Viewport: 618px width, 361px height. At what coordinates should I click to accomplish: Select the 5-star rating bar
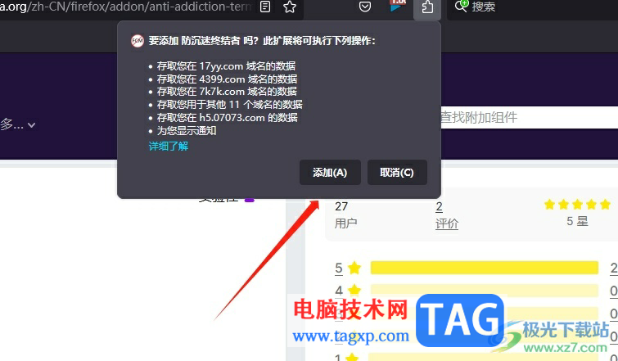[485, 268]
